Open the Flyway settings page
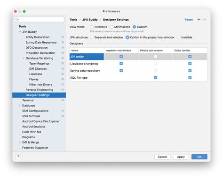The image size is (223, 178). (x=34, y=79)
